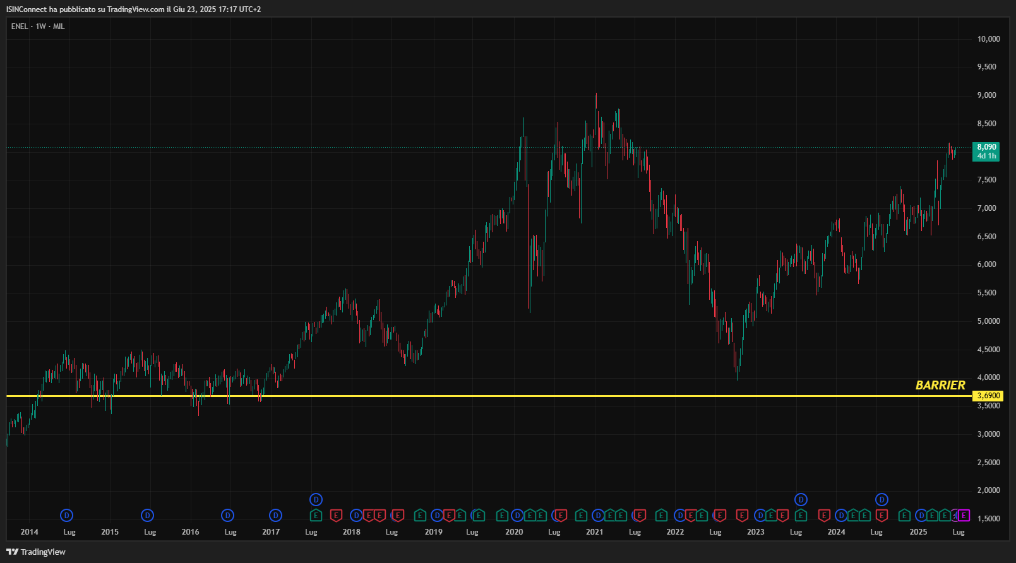Click the 2,5000 price axis label
This screenshot has height=563, width=1016.
click(989, 463)
